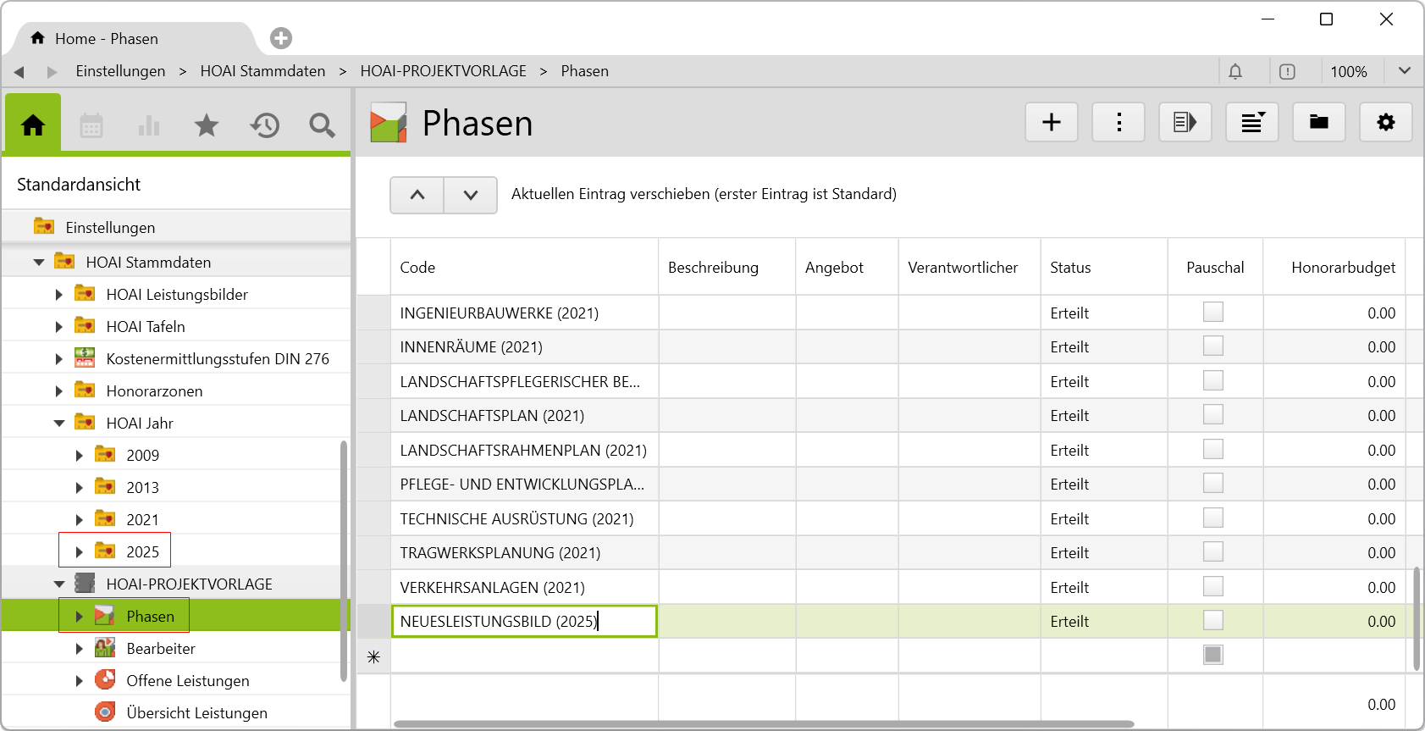Viewport: 1425px width, 731px height.
Task: Open the calendar sidebar tab
Action: tap(91, 125)
